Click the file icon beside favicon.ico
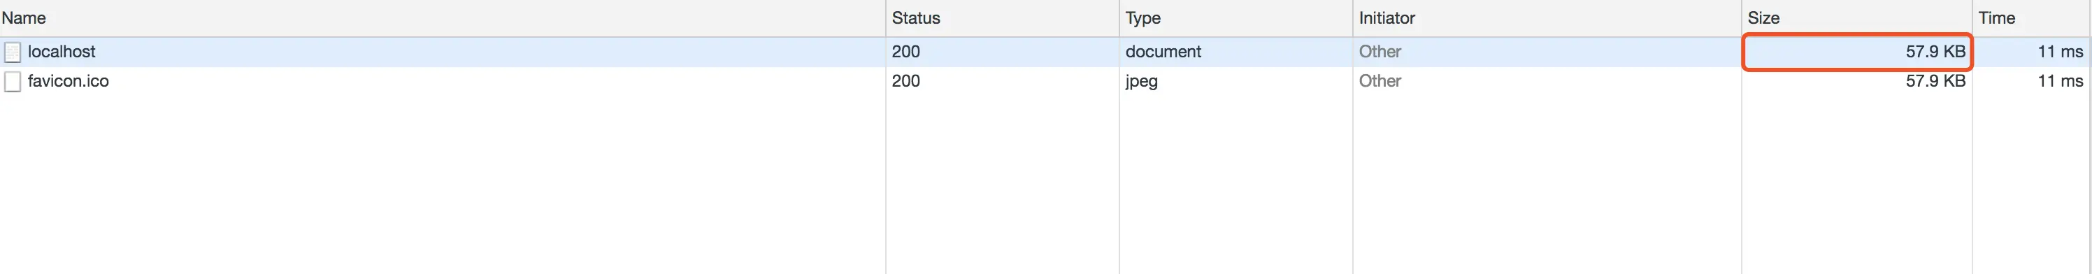The height and width of the screenshot is (274, 2092). tap(12, 81)
